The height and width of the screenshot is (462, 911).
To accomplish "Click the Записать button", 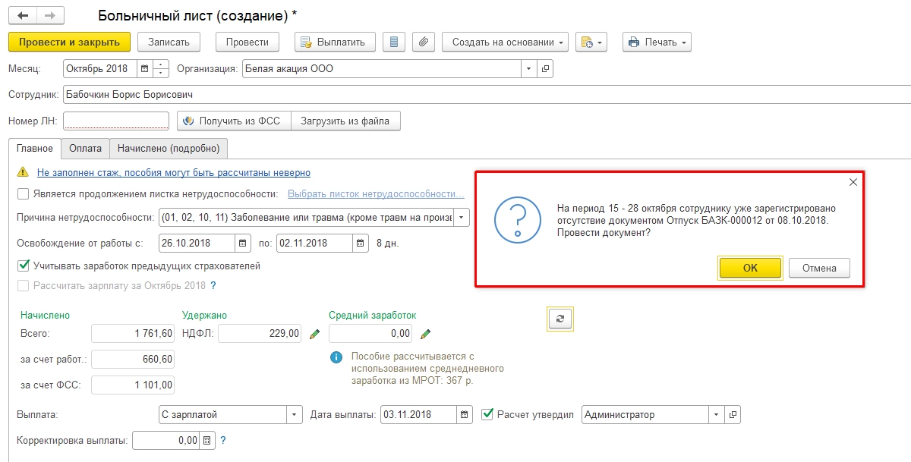I will pos(169,42).
